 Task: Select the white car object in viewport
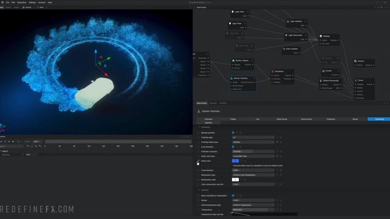click(x=94, y=93)
